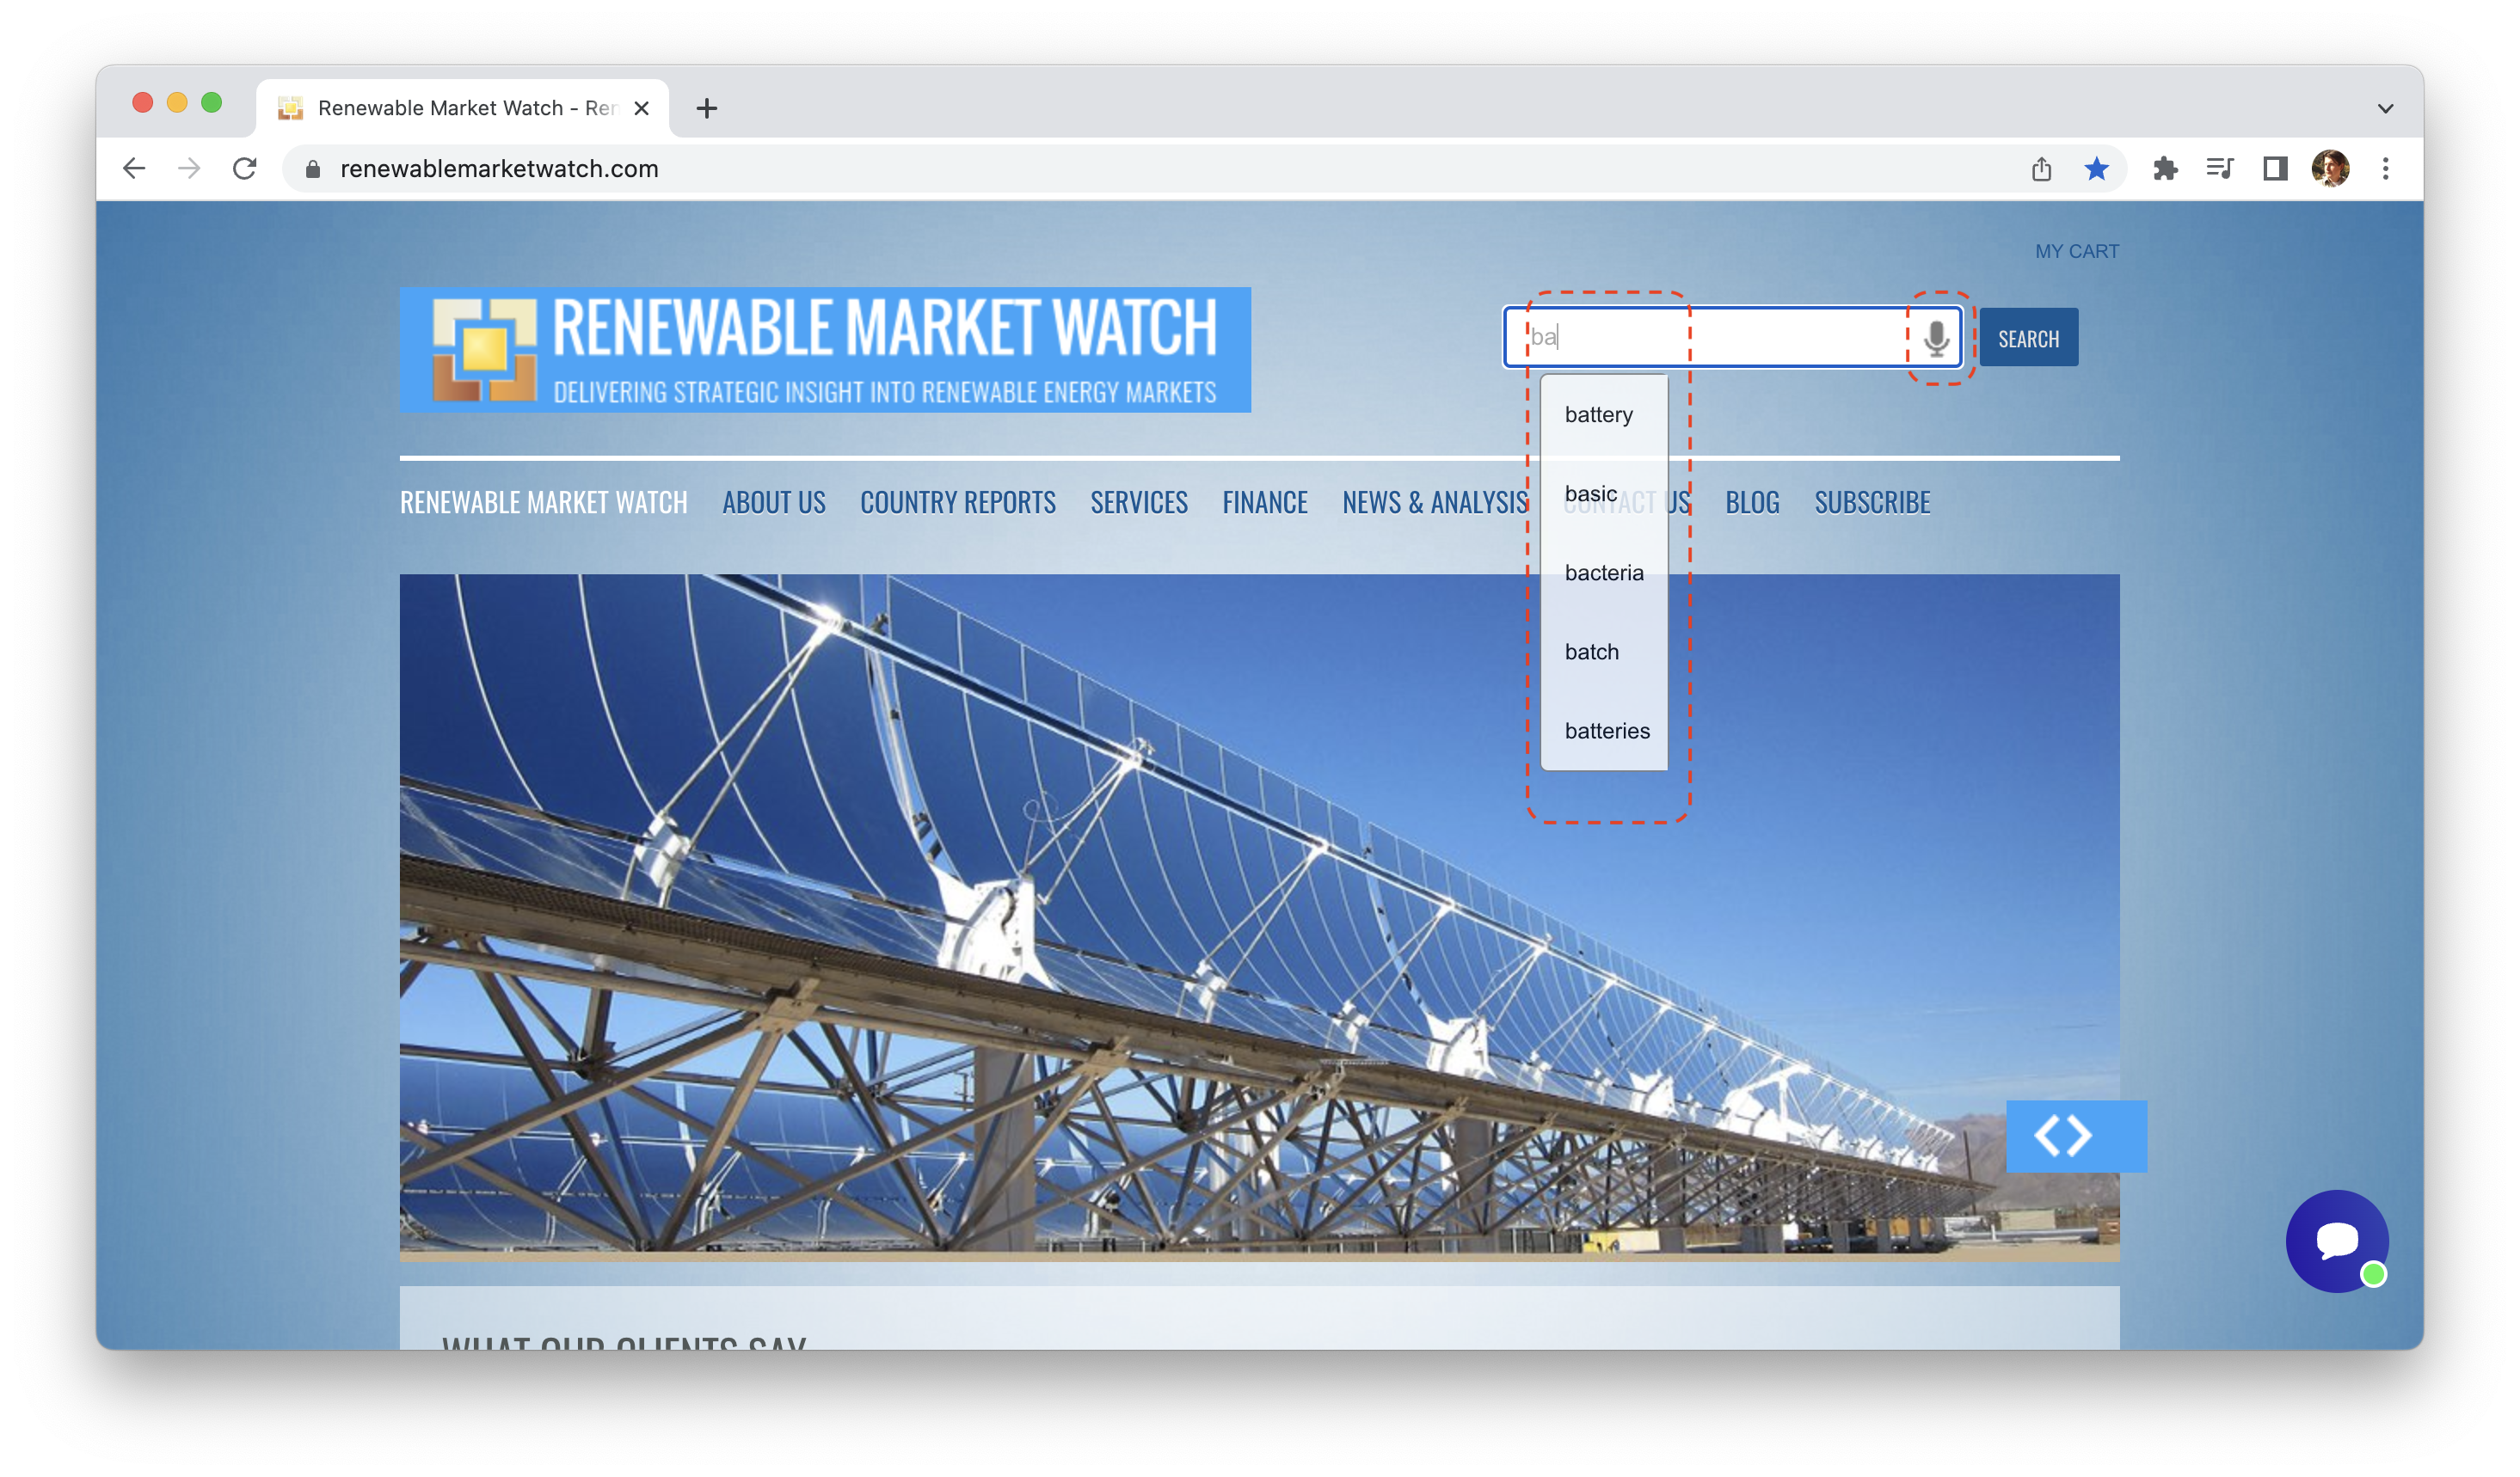The height and width of the screenshot is (1477, 2520).
Task: Reload the current page
Action: 245,168
